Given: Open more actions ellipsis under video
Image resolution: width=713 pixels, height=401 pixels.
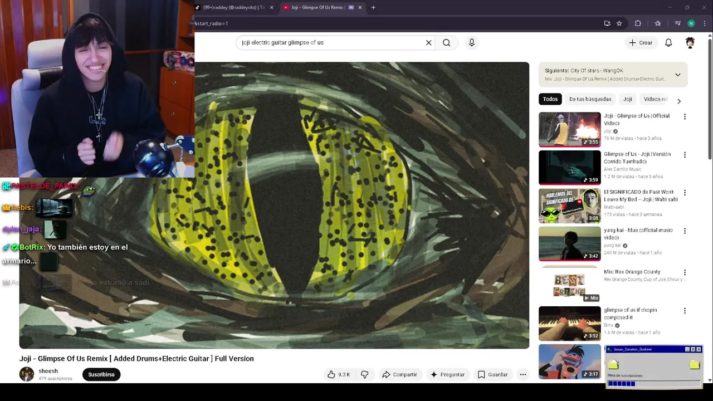Looking at the screenshot, I should [522, 374].
